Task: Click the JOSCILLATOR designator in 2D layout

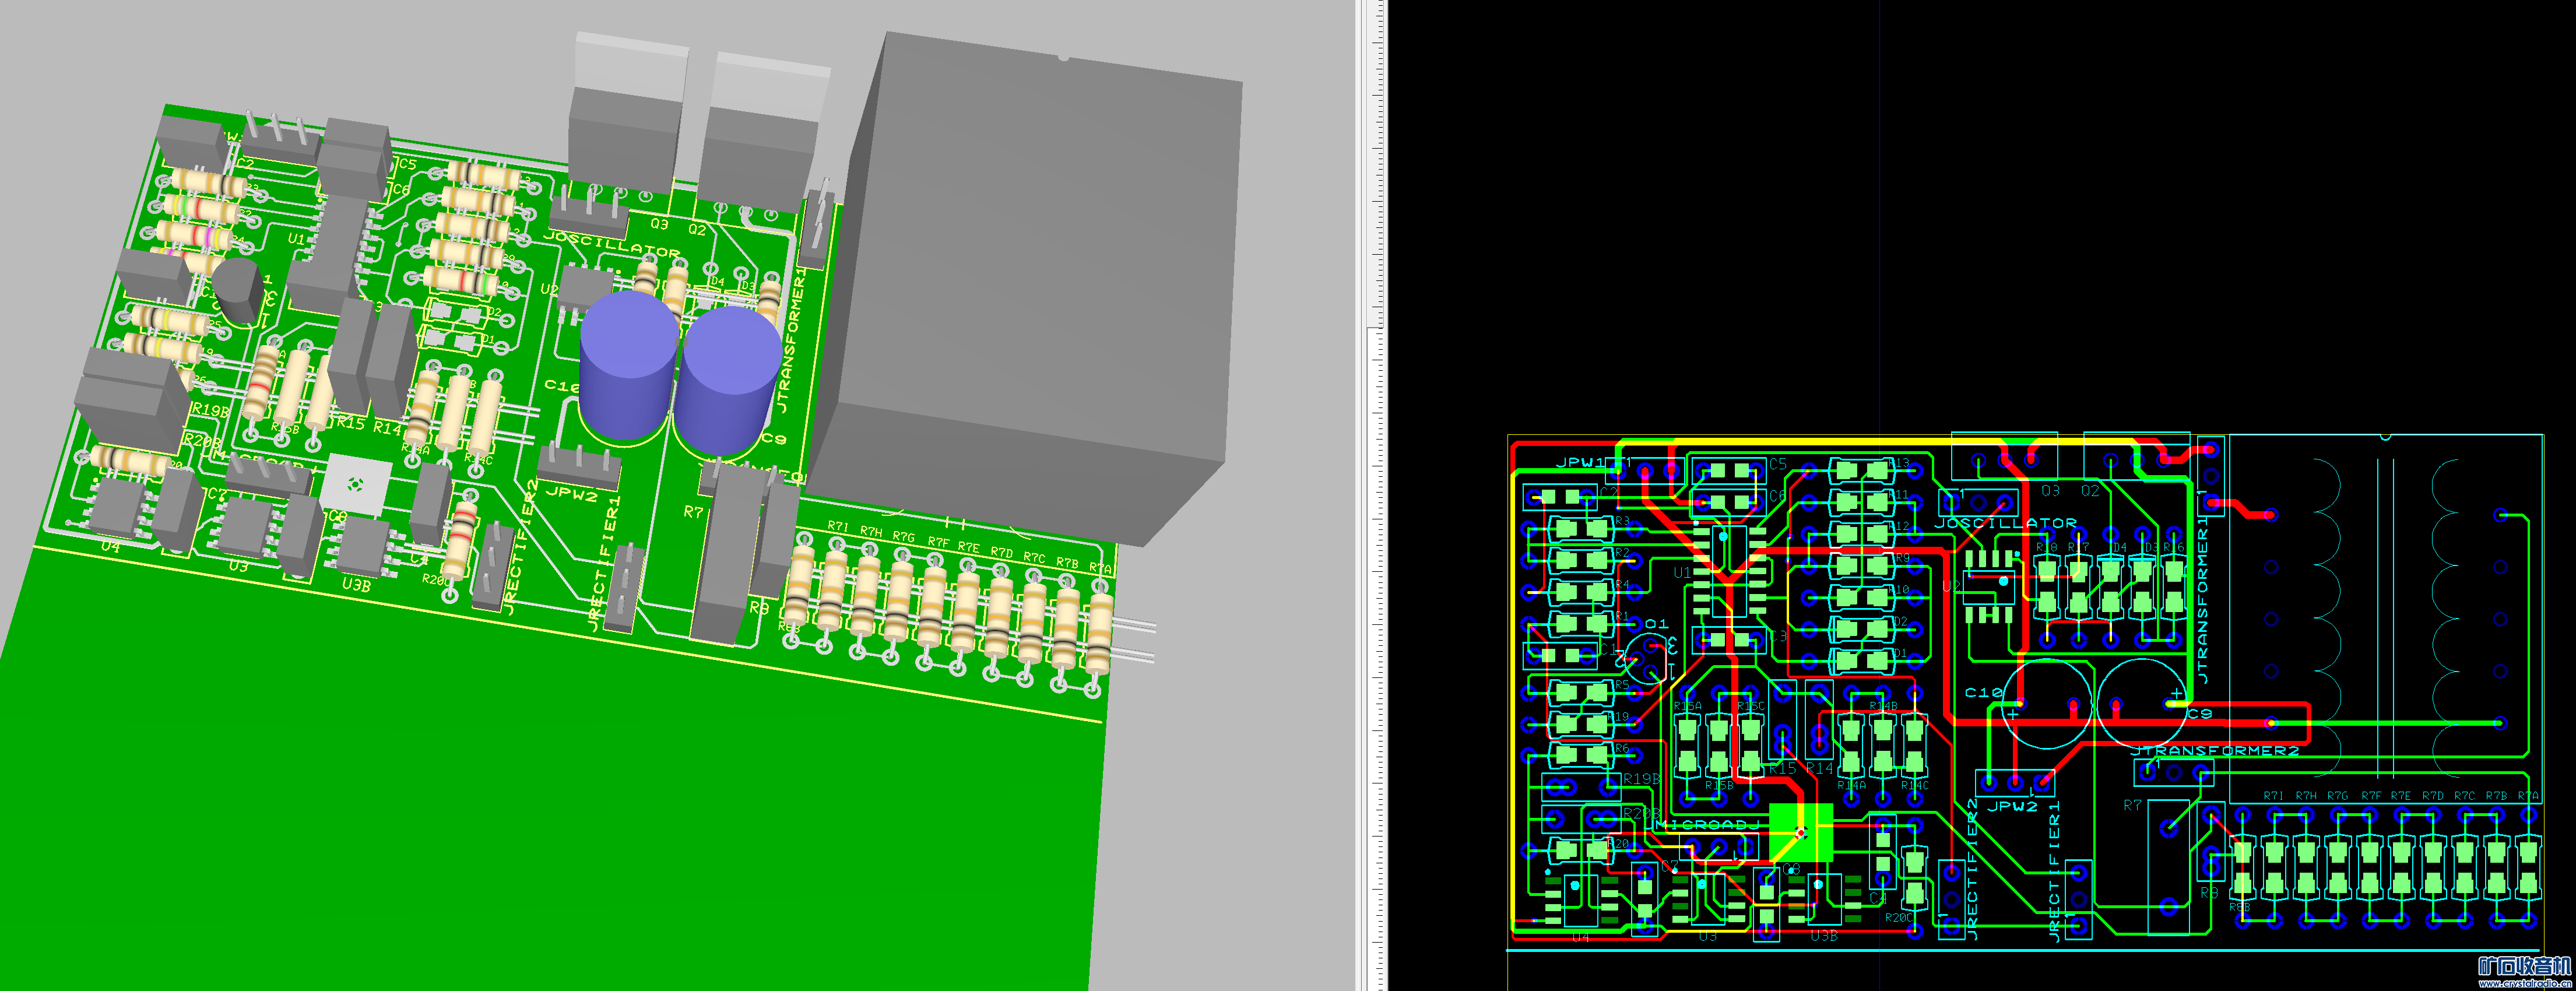Action: click(x=2005, y=523)
